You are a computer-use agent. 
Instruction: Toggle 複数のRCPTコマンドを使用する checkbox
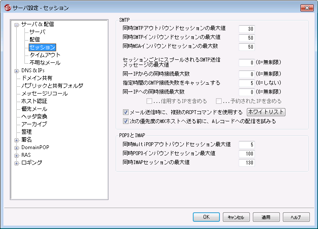click(126, 113)
